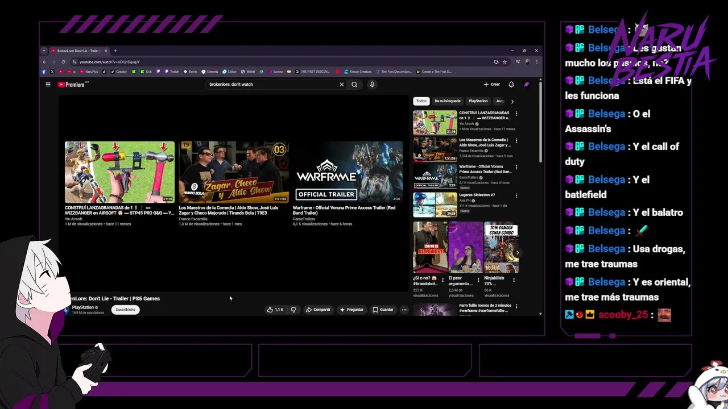Open the '10% Damage Conan Combo' Short

coord(501,248)
